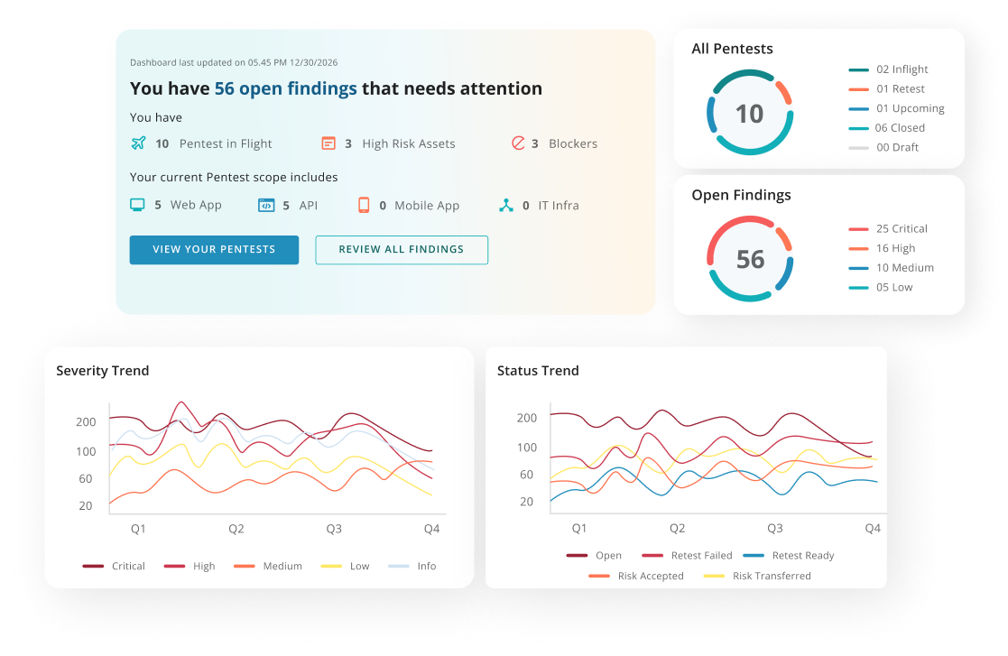Select '16 High' findings legend entry
Image resolution: width=1008 pixels, height=656 pixels.
(x=882, y=248)
